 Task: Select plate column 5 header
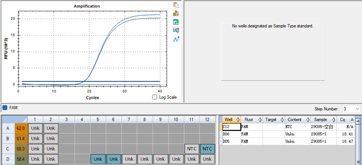tap(98, 119)
